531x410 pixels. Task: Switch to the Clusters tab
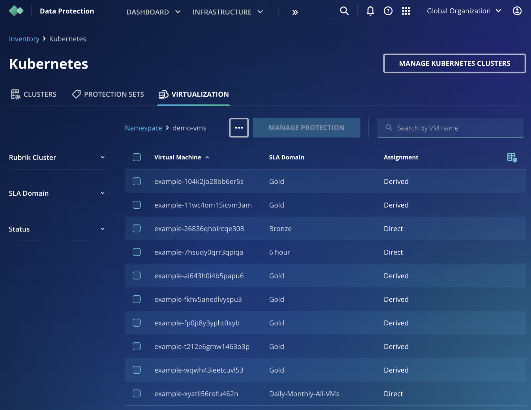[34, 94]
